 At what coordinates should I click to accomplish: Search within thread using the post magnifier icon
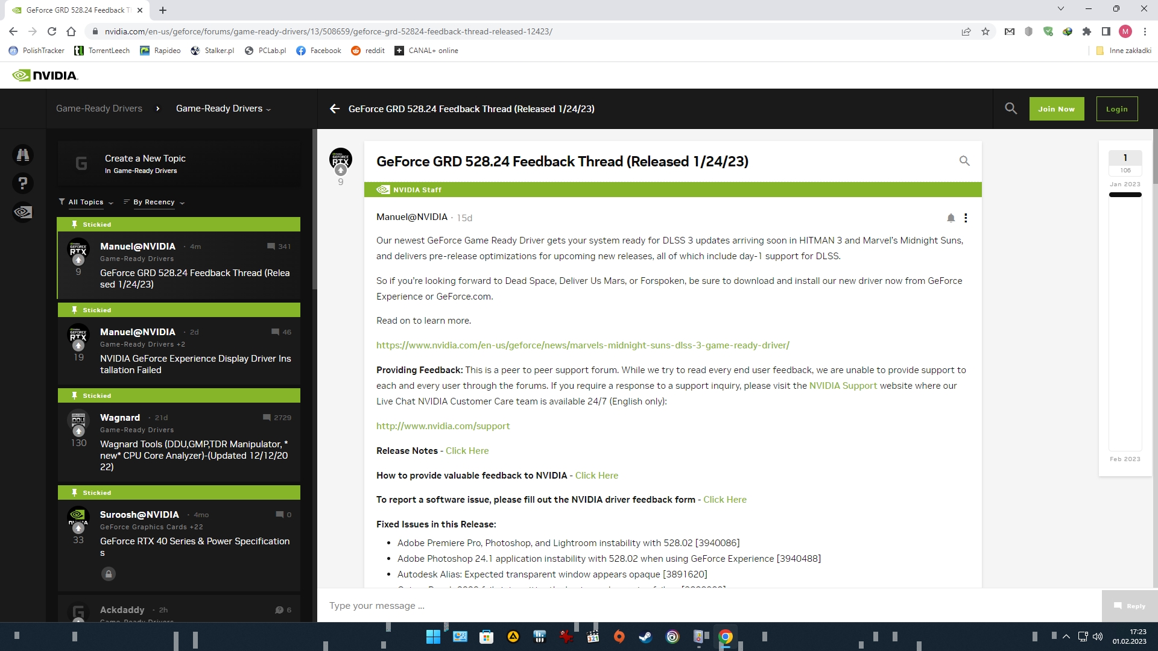pos(964,161)
